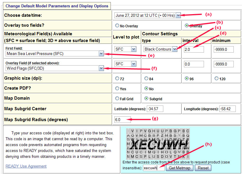Open the First Field dropdown (Mean Sea Level Pressure)
This screenshot has width=242, height=174.
coord(55,53)
